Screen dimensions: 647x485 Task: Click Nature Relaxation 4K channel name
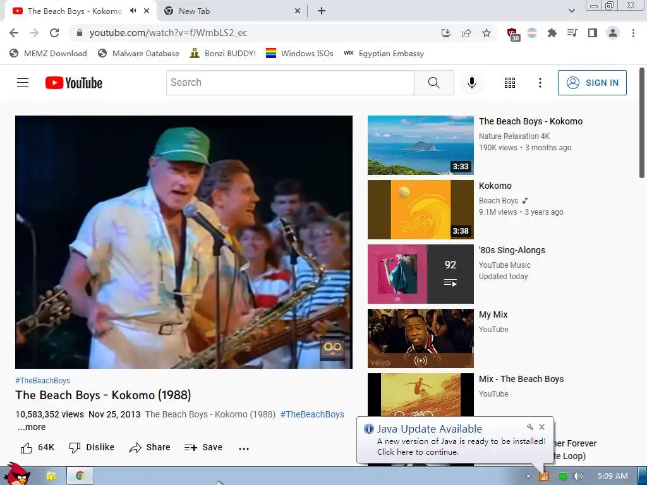(514, 136)
